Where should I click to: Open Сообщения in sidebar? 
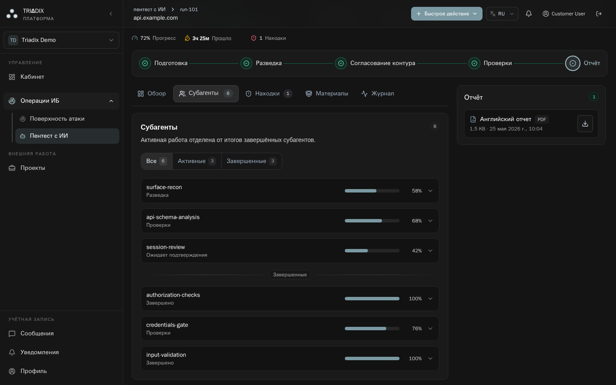pos(61,334)
